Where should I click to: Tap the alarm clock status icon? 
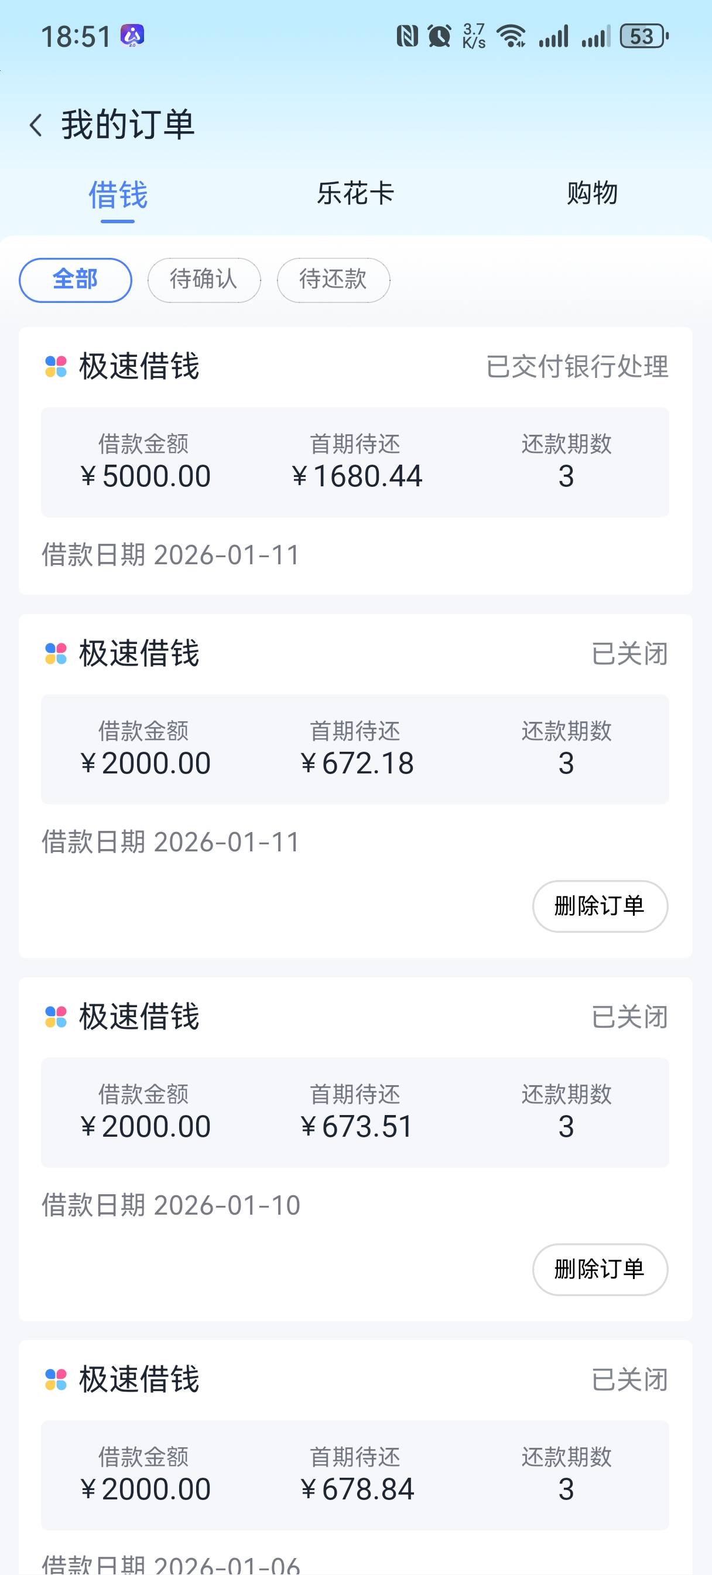point(439,36)
